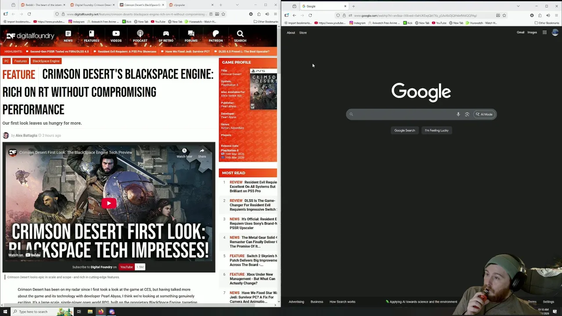Viewport: 562px width, 316px height.
Task: Open the Features section icon
Action: click(x=91, y=34)
